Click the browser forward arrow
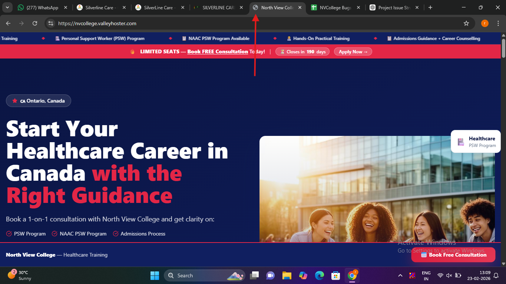Viewport: 506px width, 284px height. 22,23
